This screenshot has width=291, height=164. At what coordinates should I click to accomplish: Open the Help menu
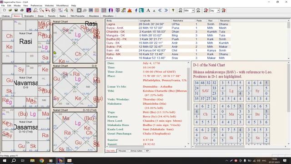pos(74,5)
